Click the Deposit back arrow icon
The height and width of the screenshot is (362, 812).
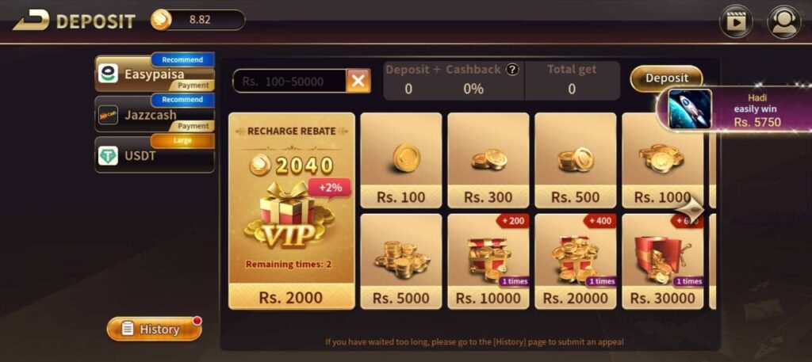click(x=32, y=20)
